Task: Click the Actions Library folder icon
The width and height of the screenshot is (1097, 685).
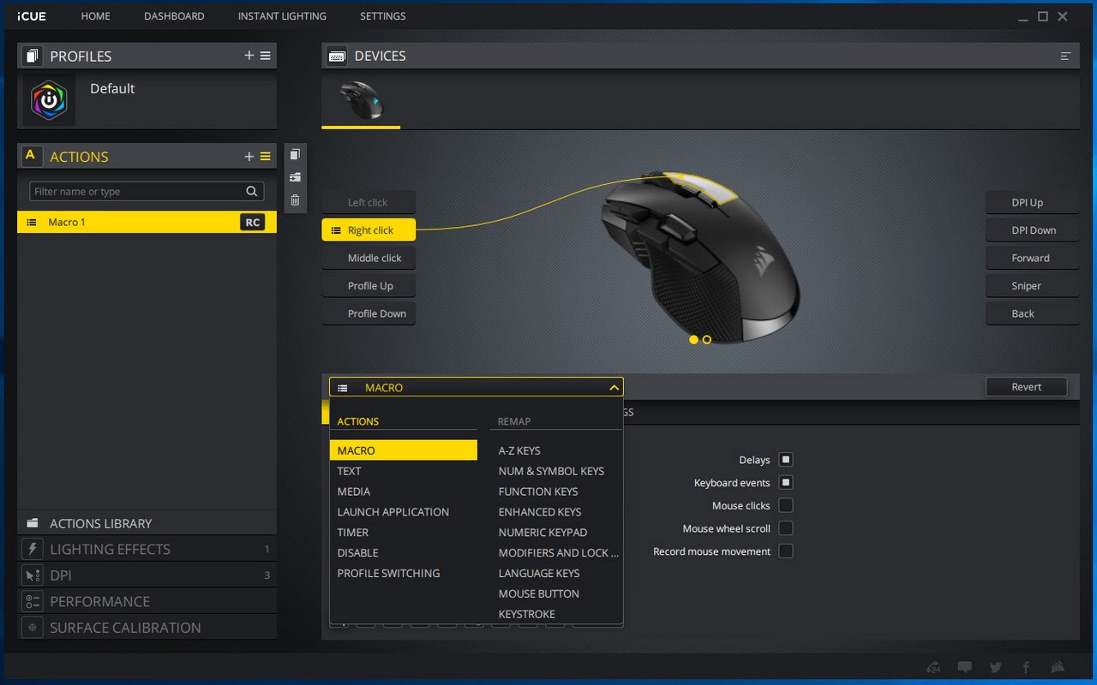Action: pos(33,523)
